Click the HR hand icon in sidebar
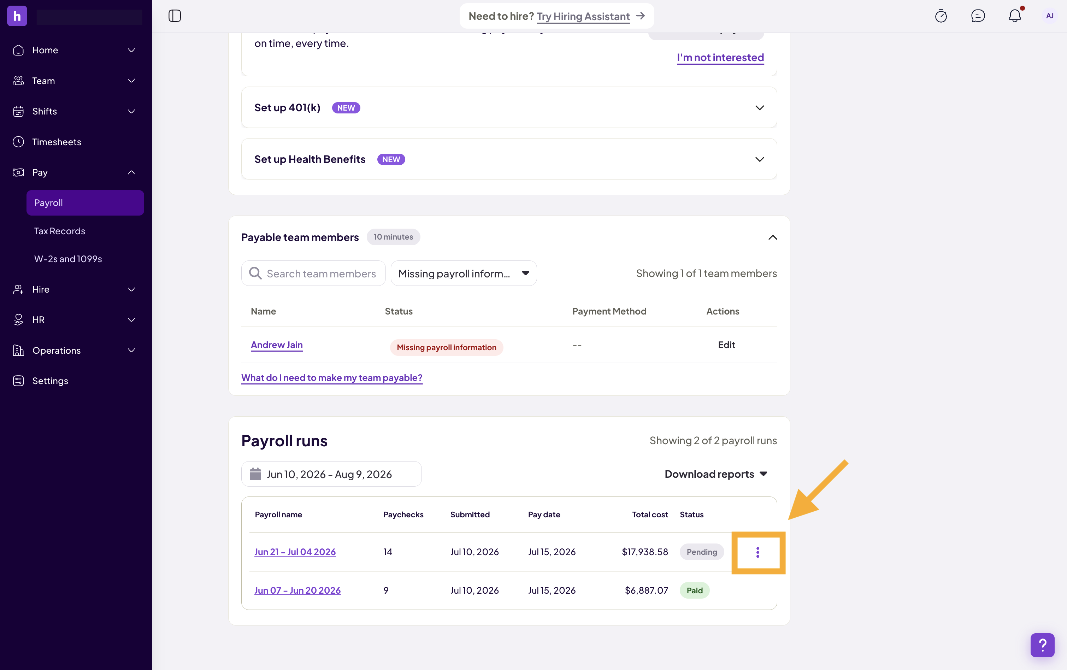Screen dimensions: 1067x670 coord(18,319)
